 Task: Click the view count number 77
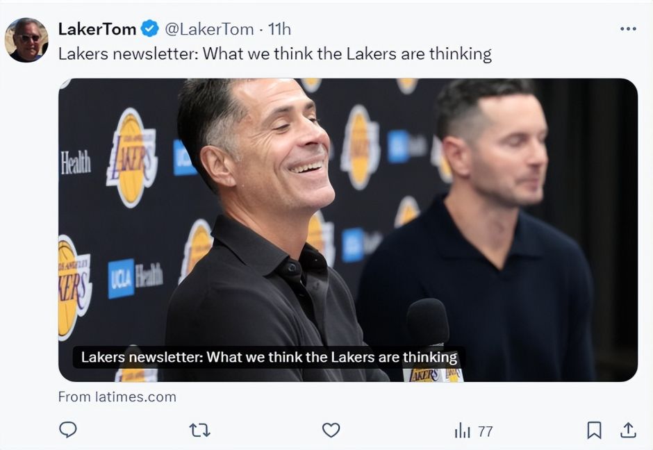click(486, 431)
